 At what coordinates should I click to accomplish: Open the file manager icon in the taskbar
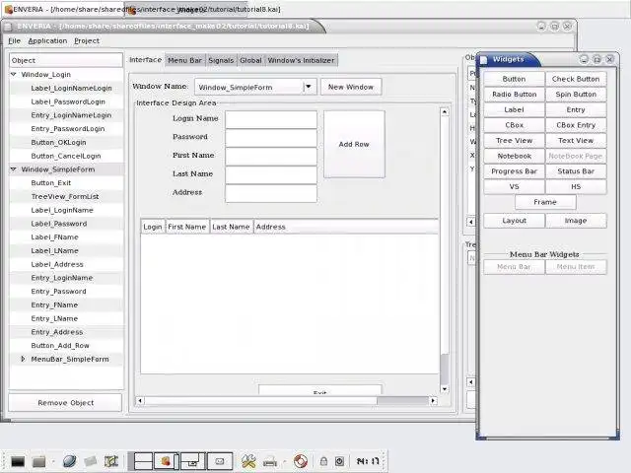pyautogui.click(x=39, y=461)
